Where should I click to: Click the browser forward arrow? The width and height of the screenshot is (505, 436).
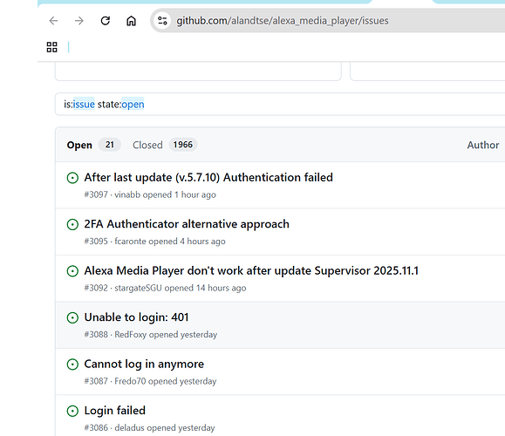pos(78,21)
